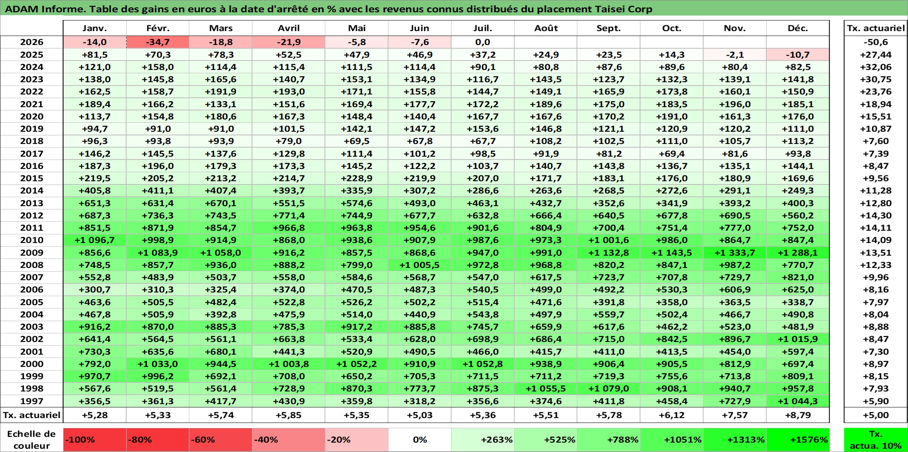Select the 0% white legend cell
The height and width of the screenshot is (452, 908).
(420, 440)
